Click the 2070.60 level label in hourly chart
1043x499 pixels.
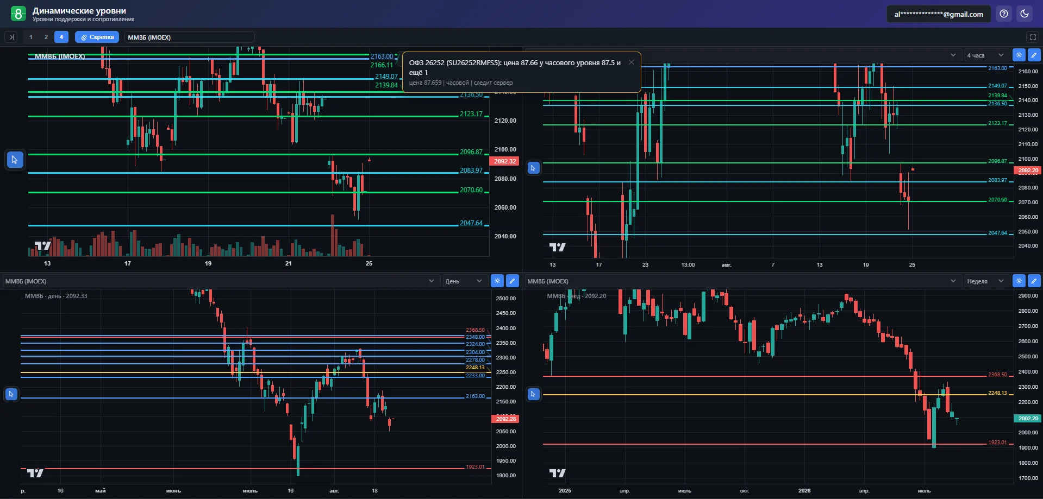(x=471, y=190)
